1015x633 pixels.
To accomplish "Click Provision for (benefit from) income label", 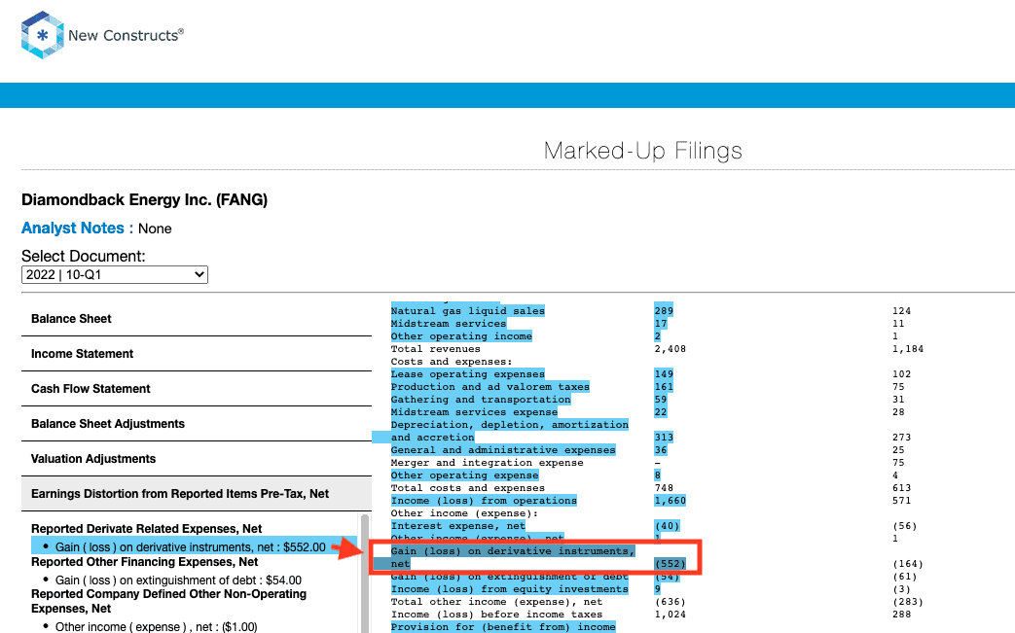I will pyautogui.click(x=503, y=627).
